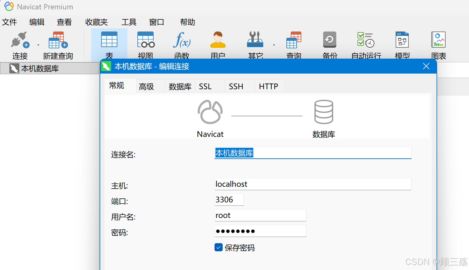Screen dimensions: 469x270
Task: Click the Navicat logo in connection diagram
Action: click(x=210, y=112)
